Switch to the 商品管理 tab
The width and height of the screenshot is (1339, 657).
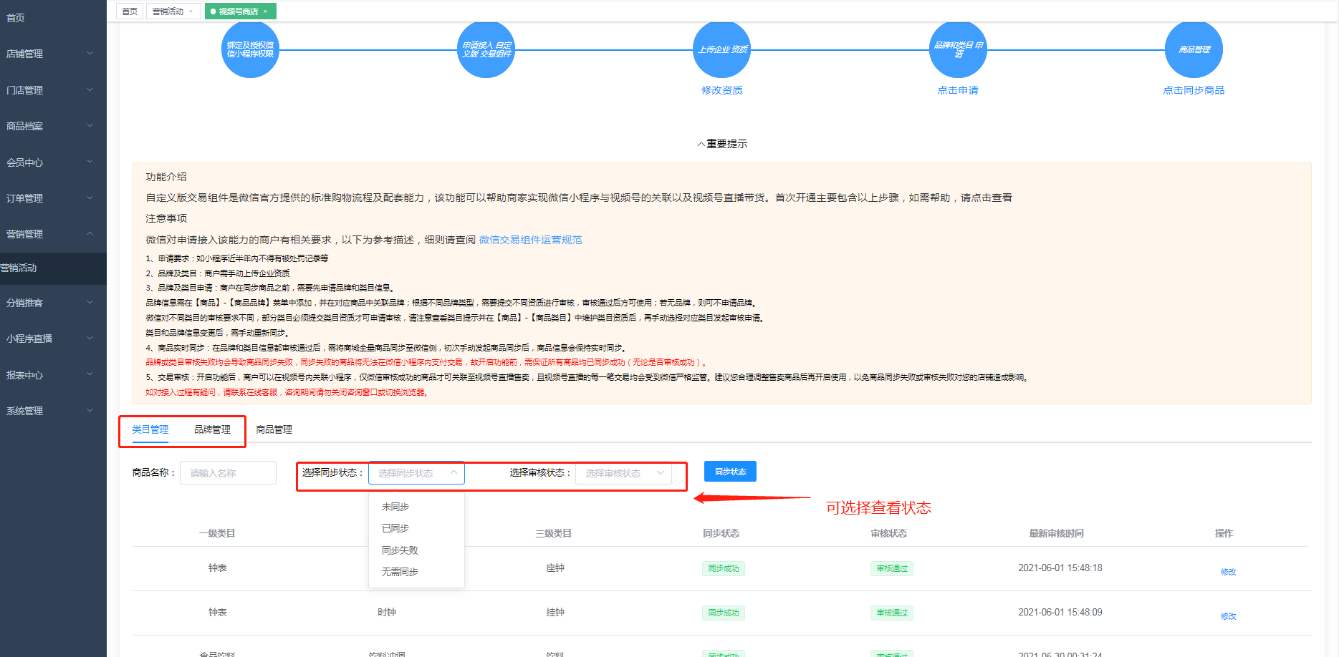274,429
